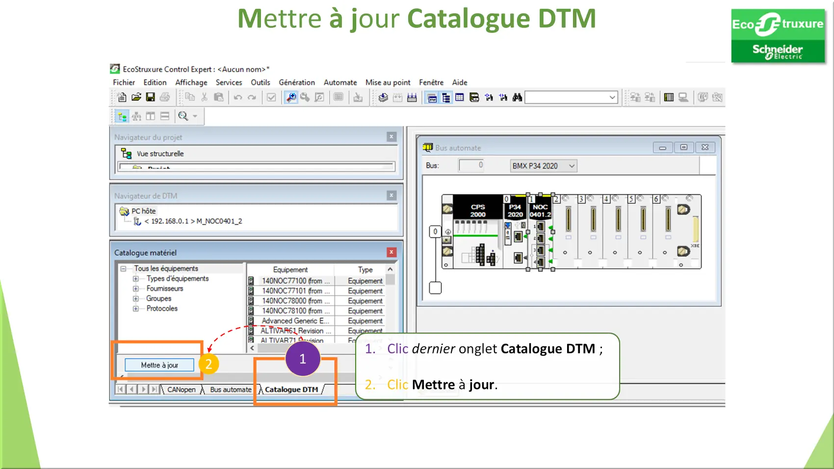This screenshot has width=834, height=469.
Task: Click the Redo arrow icon
Action: point(252,97)
